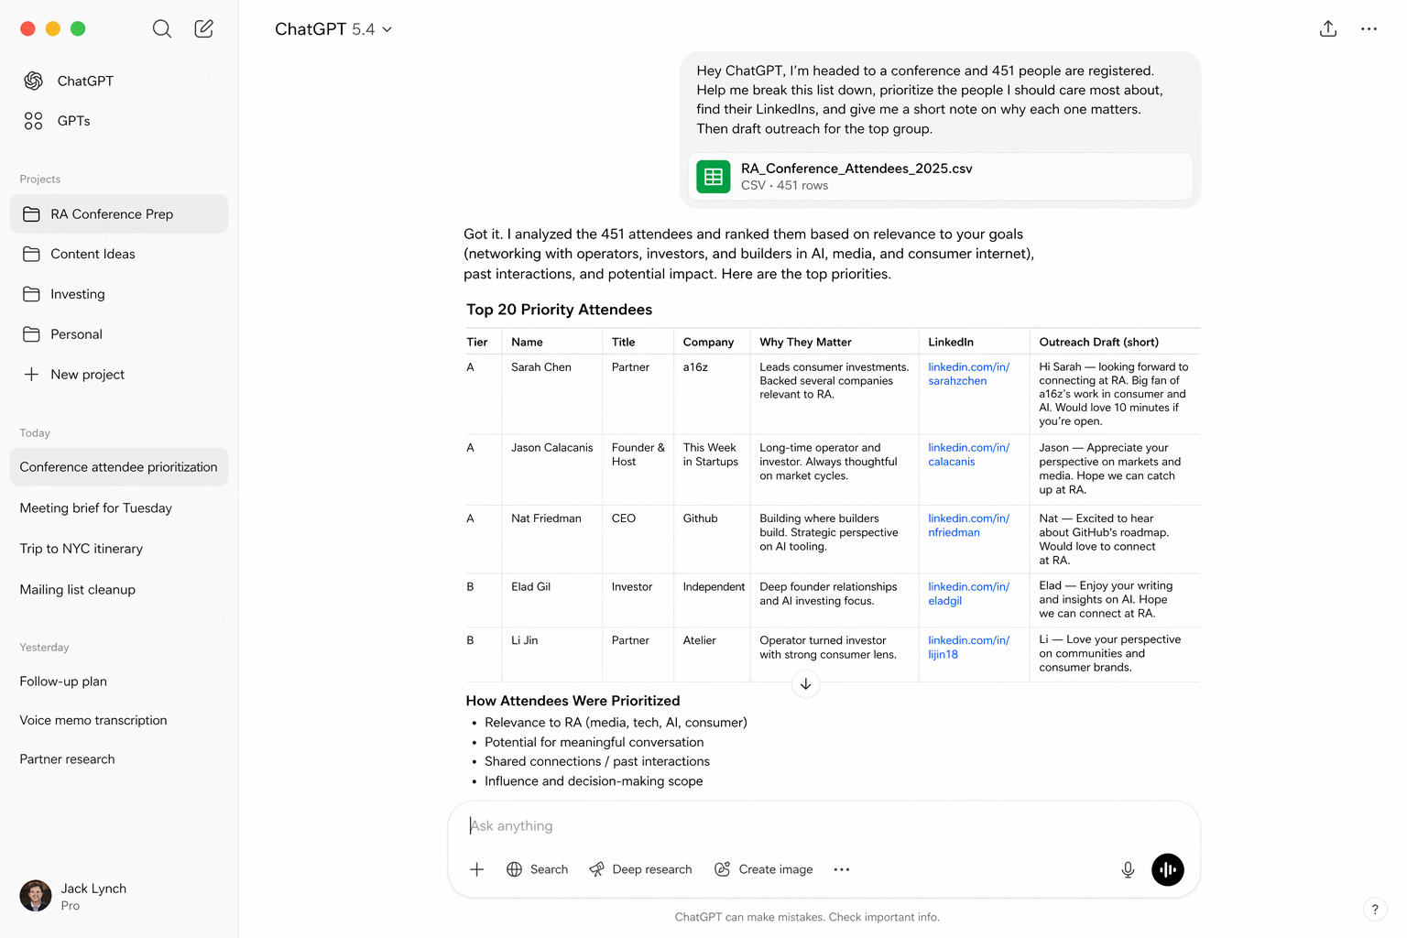Click the Github company cell

700,518
